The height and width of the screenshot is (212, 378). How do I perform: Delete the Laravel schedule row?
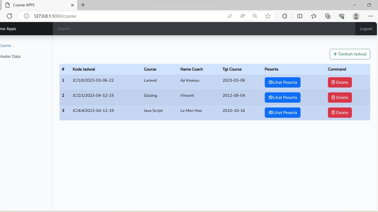tap(340, 82)
